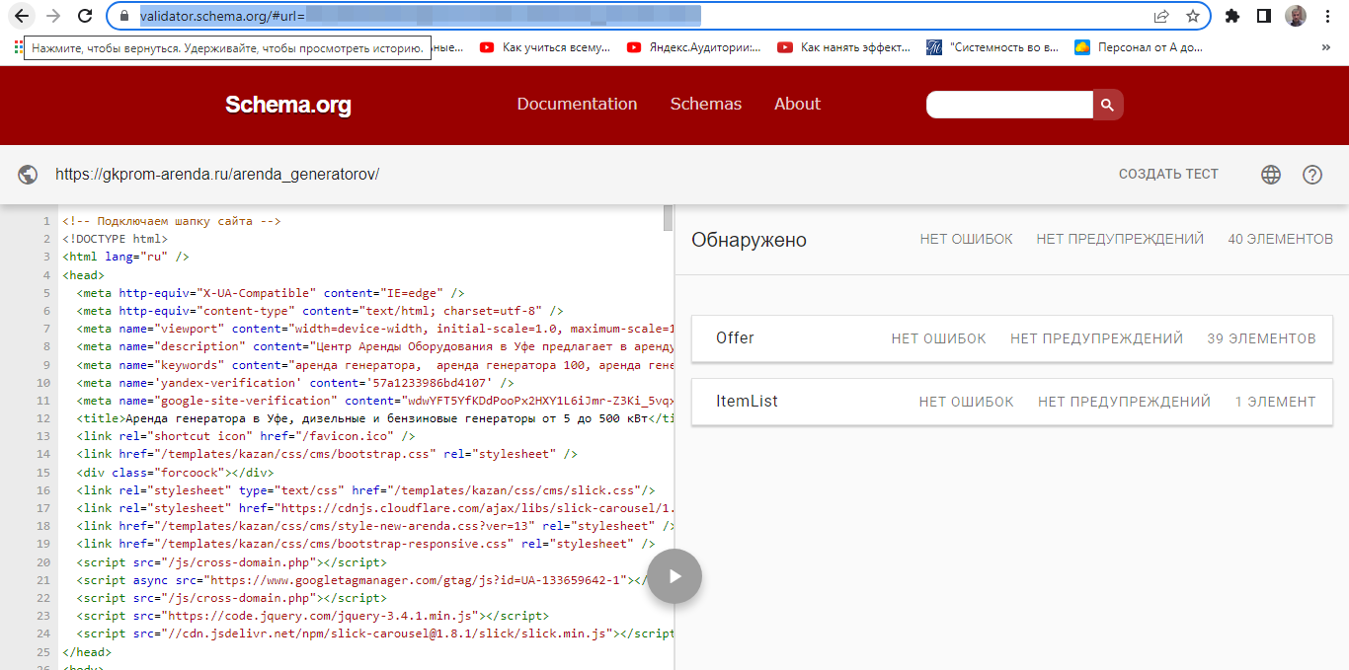Open the About menu item

click(x=797, y=104)
